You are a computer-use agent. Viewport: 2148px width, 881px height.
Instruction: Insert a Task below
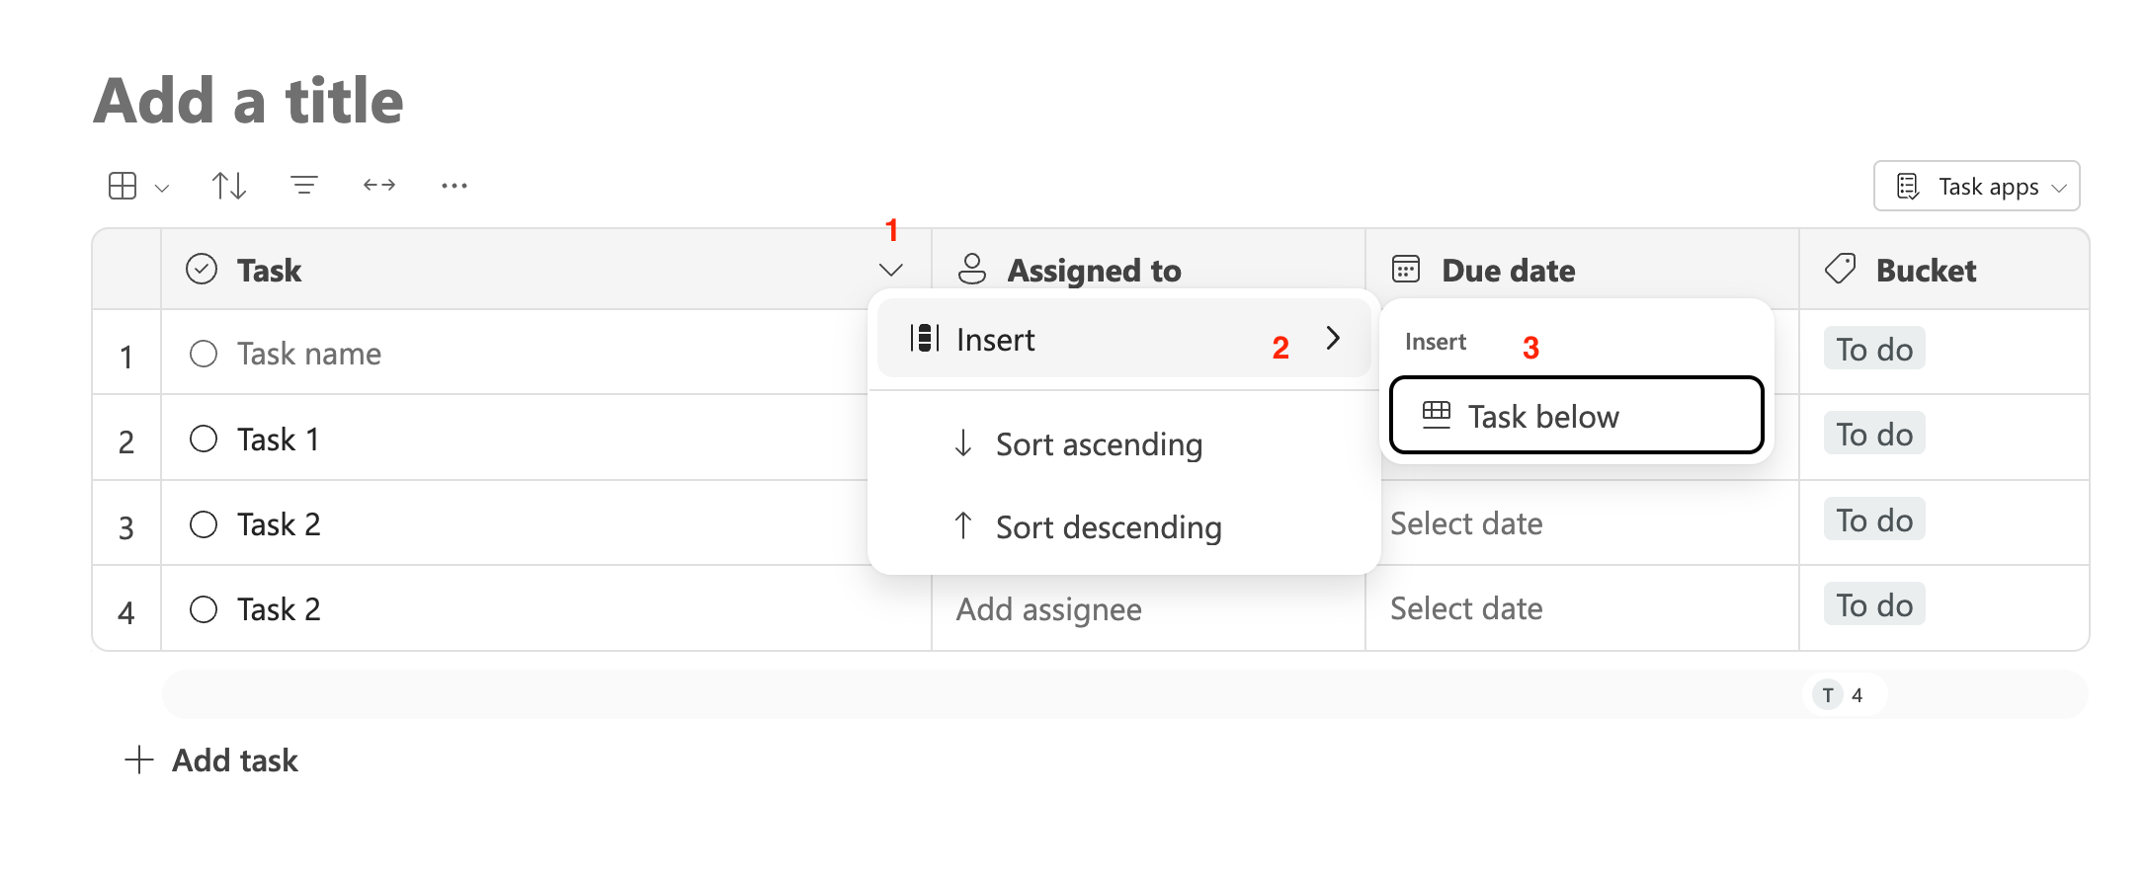click(x=1576, y=416)
